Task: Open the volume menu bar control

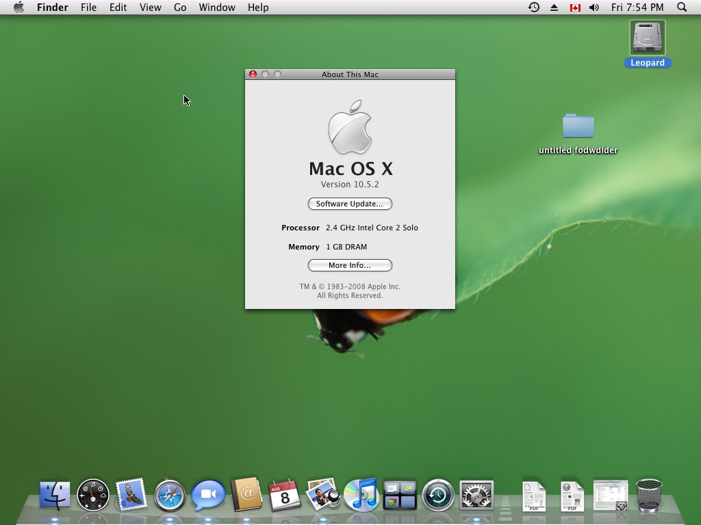Action: coord(594,7)
